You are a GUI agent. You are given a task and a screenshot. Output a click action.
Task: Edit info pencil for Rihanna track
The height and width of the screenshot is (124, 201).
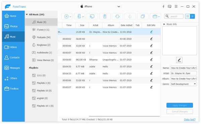pos(151,60)
